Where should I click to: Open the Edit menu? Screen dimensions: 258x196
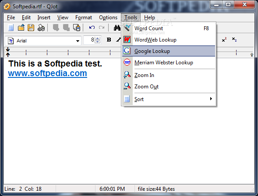(x=26, y=17)
